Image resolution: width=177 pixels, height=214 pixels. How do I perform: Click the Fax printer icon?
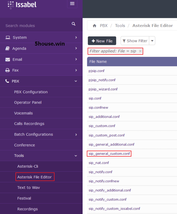8,70
